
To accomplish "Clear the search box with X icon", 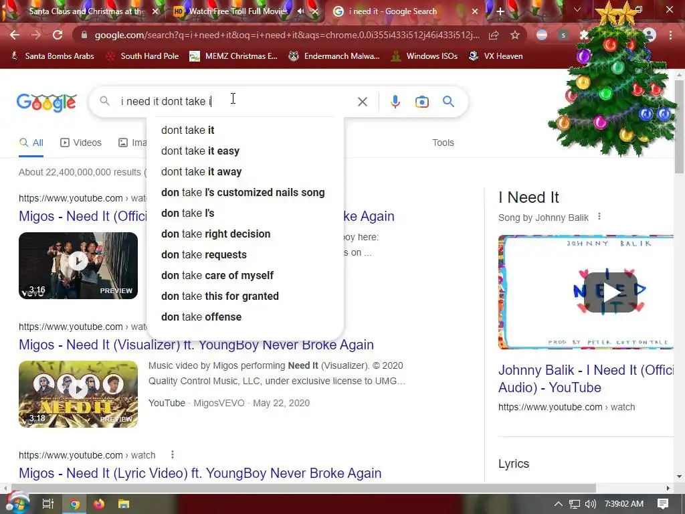I will tap(362, 102).
